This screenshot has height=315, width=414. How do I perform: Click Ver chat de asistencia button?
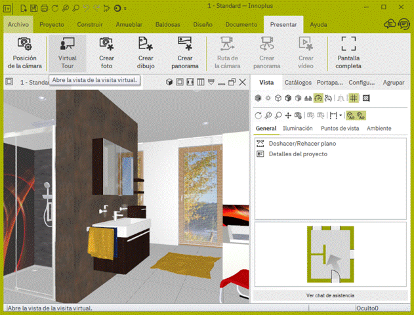click(x=330, y=295)
